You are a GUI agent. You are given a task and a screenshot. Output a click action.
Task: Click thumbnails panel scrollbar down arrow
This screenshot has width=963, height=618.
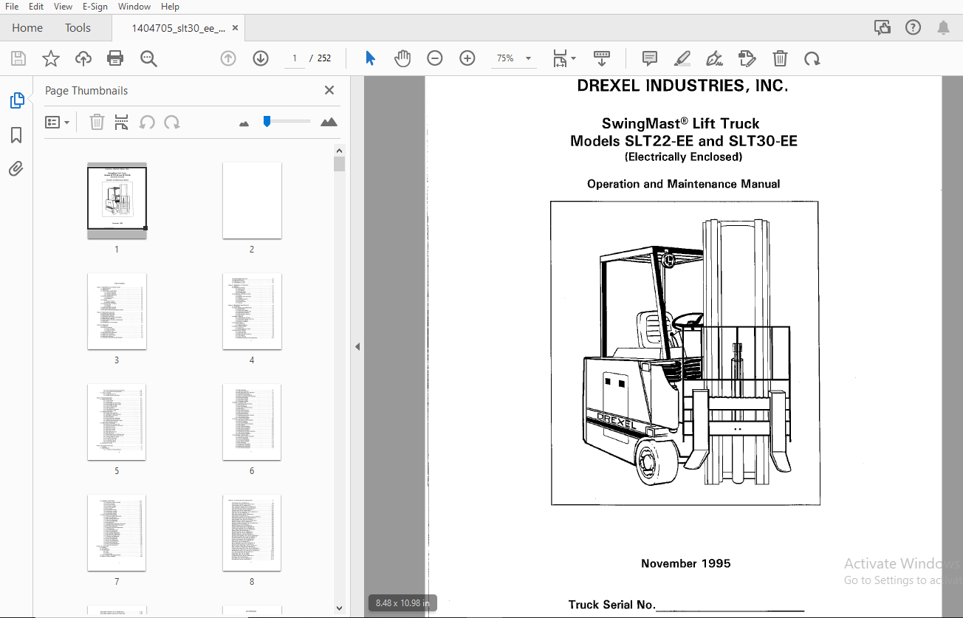click(x=340, y=607)
